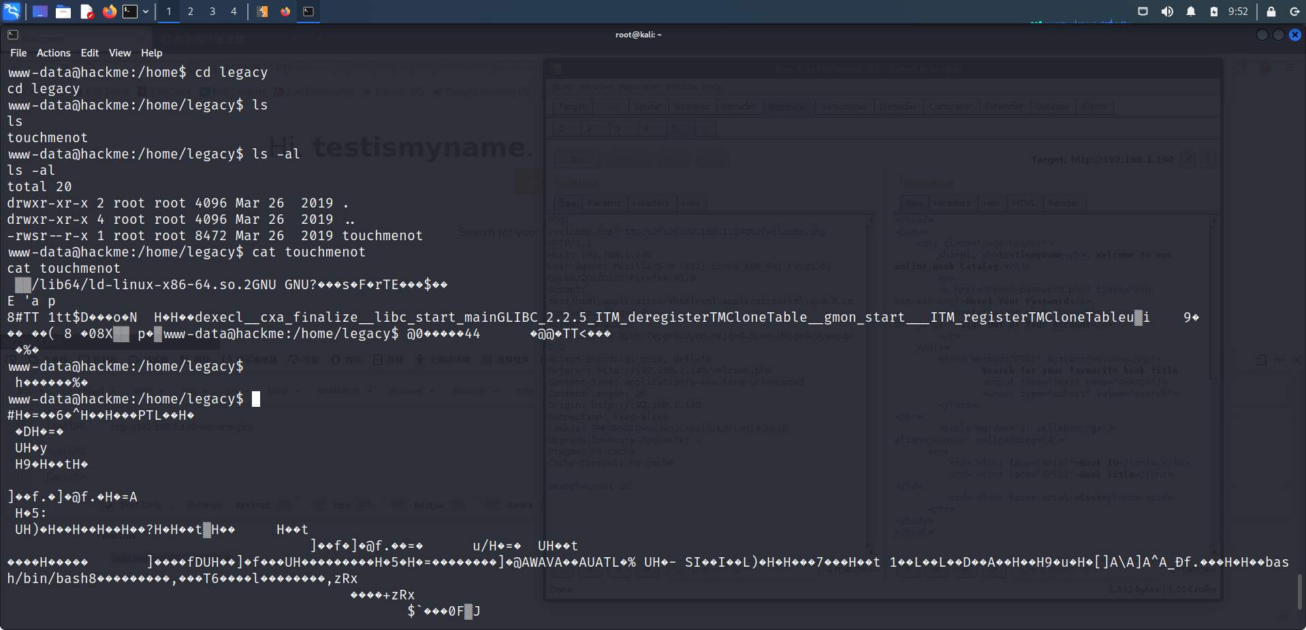Expand the terminal launcher dropdown arrow
This screenshot has width=1306, height=630.
(146, 12)
